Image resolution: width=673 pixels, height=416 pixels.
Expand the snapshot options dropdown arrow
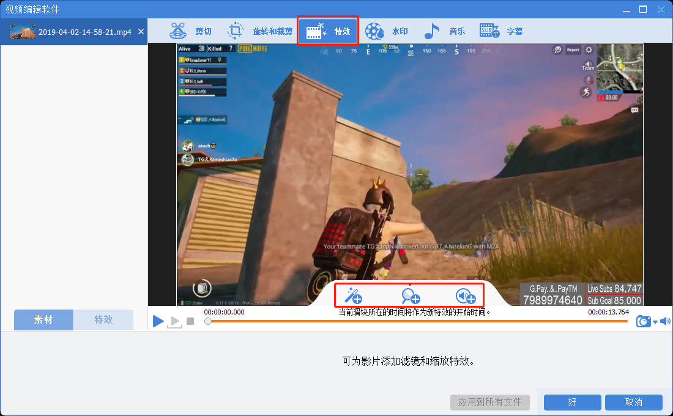(x=655, y=322)
